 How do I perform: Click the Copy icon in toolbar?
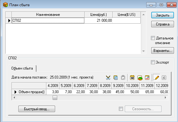(115, 78)
